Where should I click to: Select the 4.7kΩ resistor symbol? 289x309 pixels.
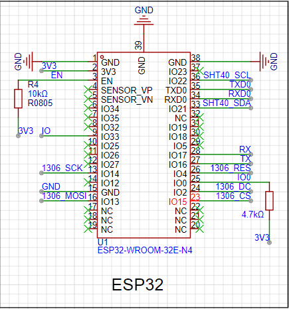[x=269, y=200]
